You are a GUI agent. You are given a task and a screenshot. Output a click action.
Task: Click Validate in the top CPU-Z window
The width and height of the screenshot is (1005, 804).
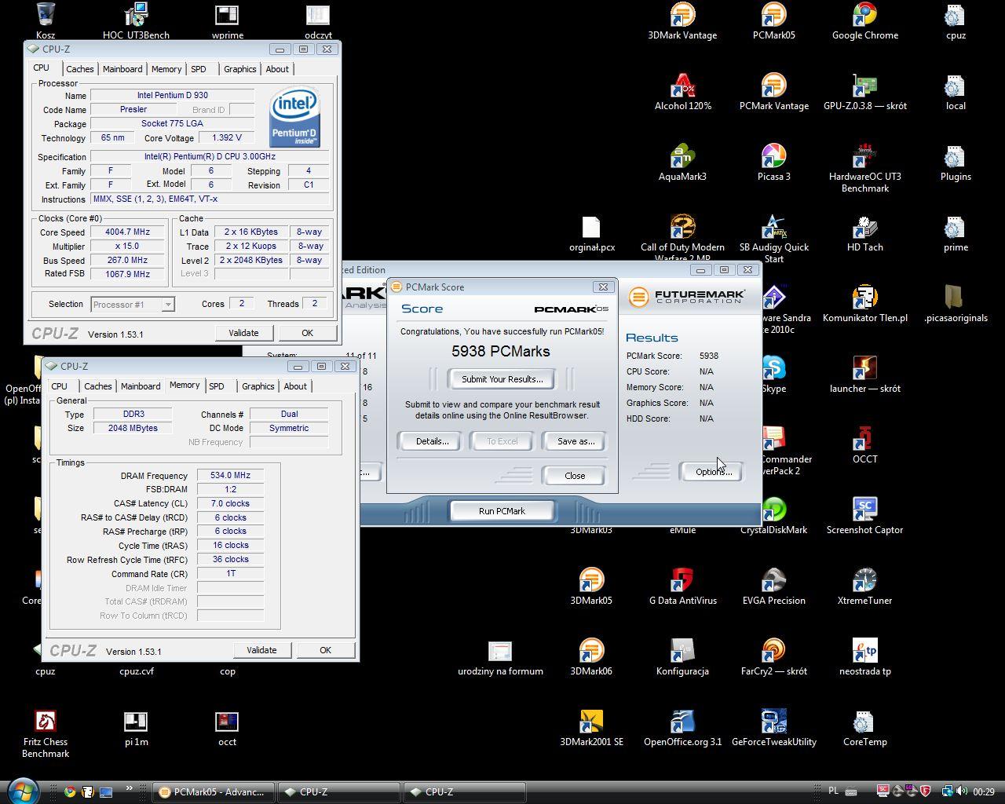(243, 333)
